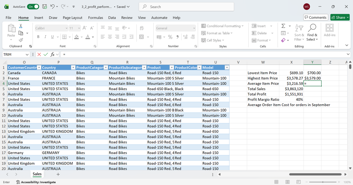The image size is (353, 185).
Task: Open Product column filter dropdown
Action: coord(172,68)
